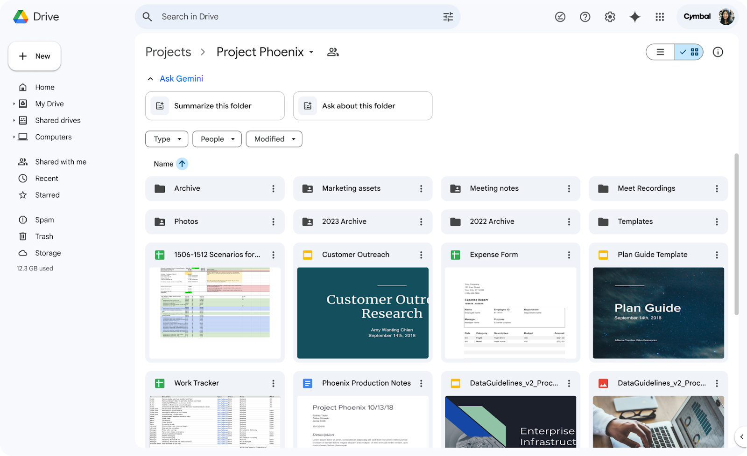The image size is (747, 456).
Task: Switch to grid layout view
Action: (689, 52)
